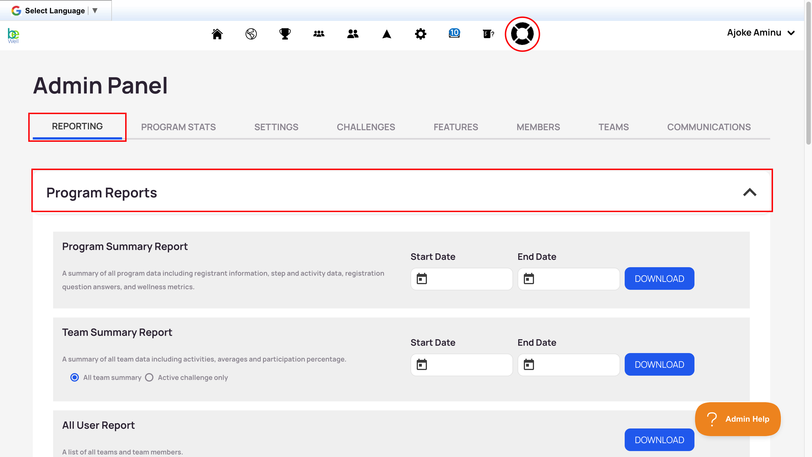Select the All team summary radio button
This screenshot has height=457, width=812.
coord(74,378)
